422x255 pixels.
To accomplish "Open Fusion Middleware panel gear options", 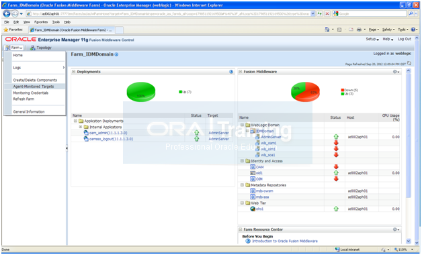I will pos(396,72).
